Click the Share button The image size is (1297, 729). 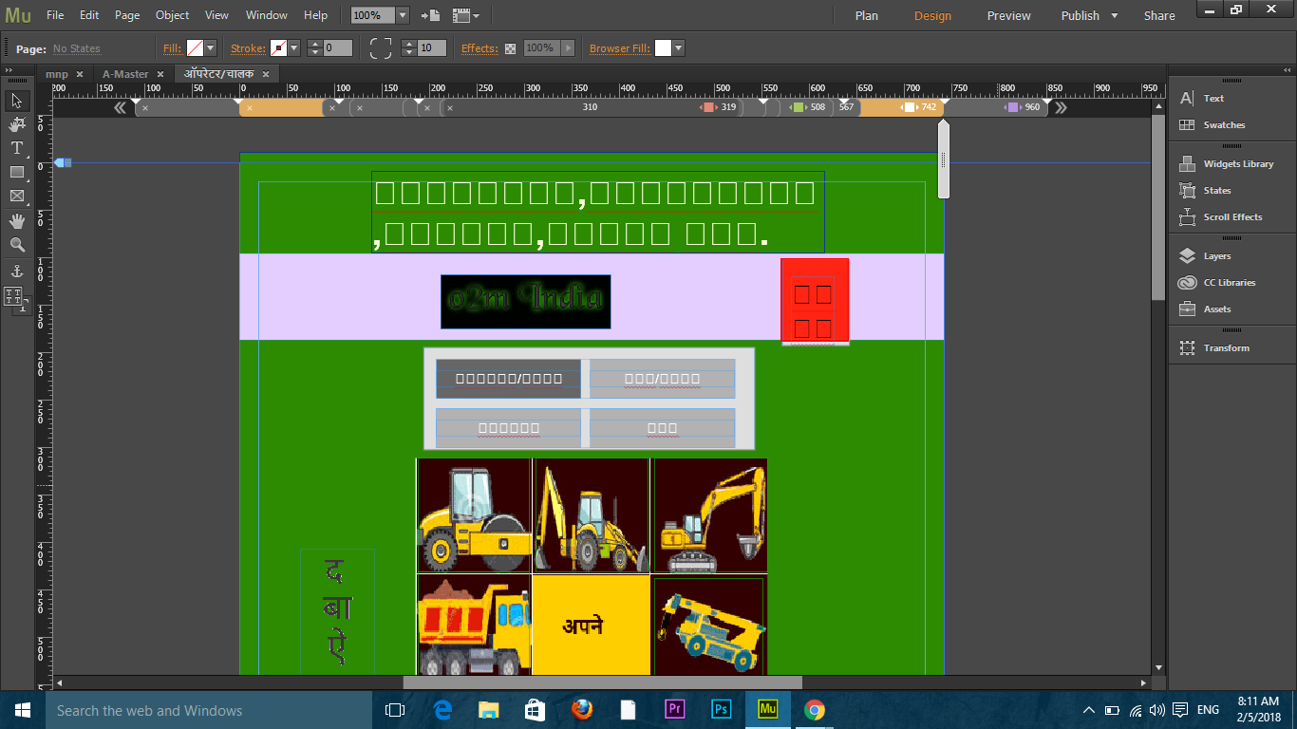[1159, 15]
